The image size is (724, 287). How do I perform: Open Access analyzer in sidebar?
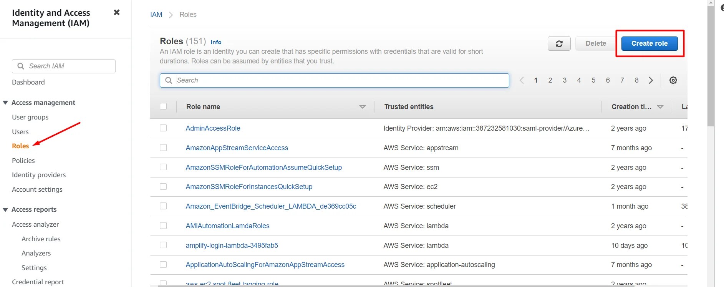[x=35, y=224]
